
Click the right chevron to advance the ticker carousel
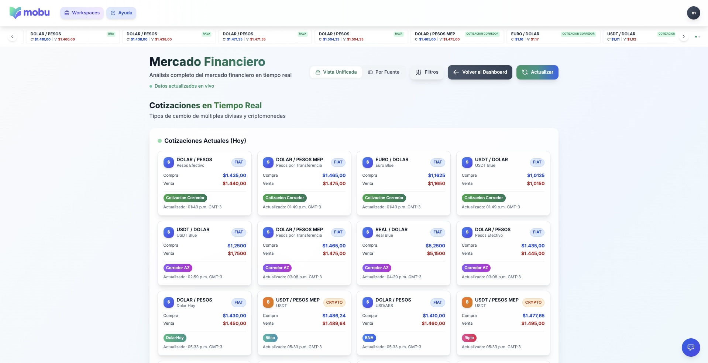(684, 36)
